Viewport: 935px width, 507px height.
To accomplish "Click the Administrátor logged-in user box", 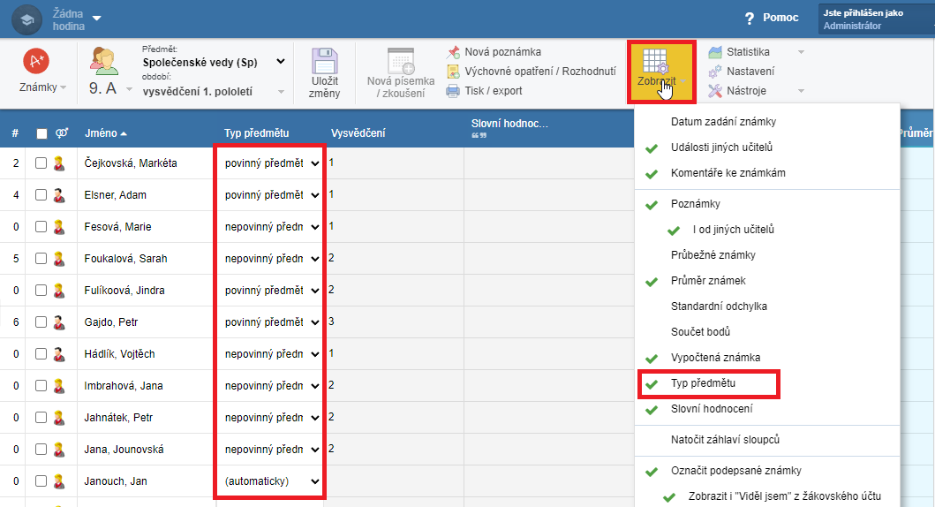I will pos(877,19).
